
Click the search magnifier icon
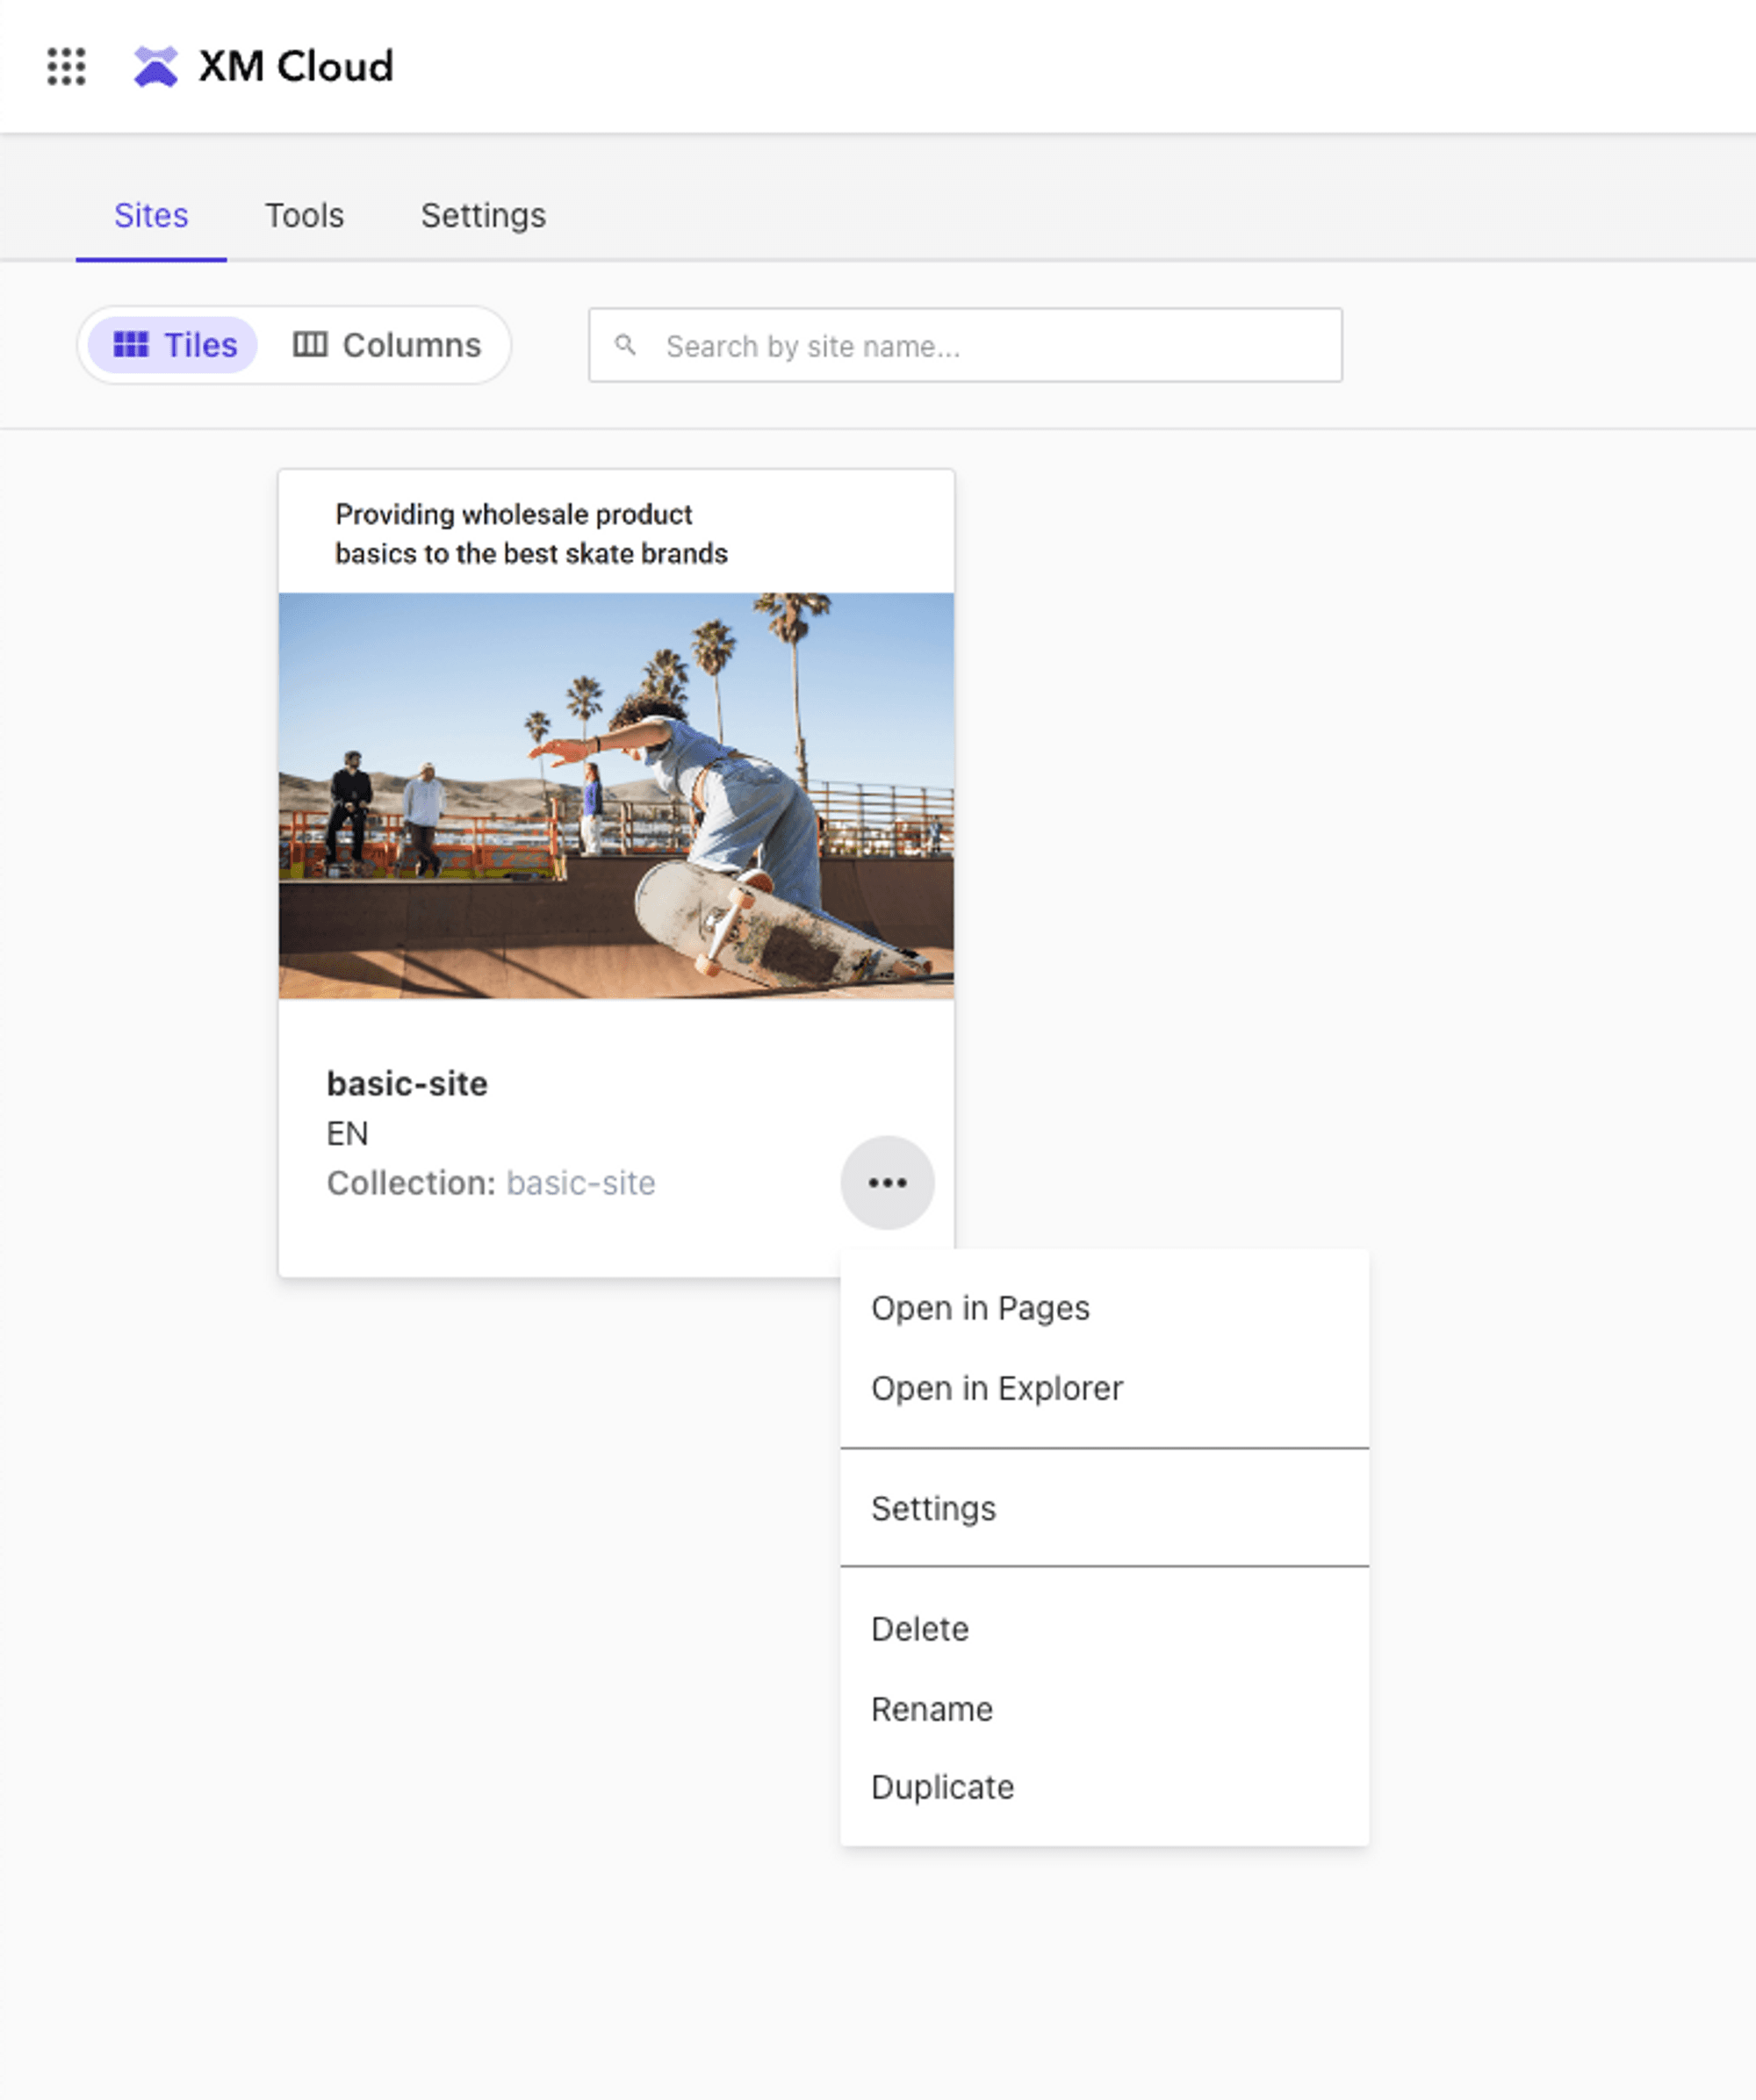coord(626,345)
